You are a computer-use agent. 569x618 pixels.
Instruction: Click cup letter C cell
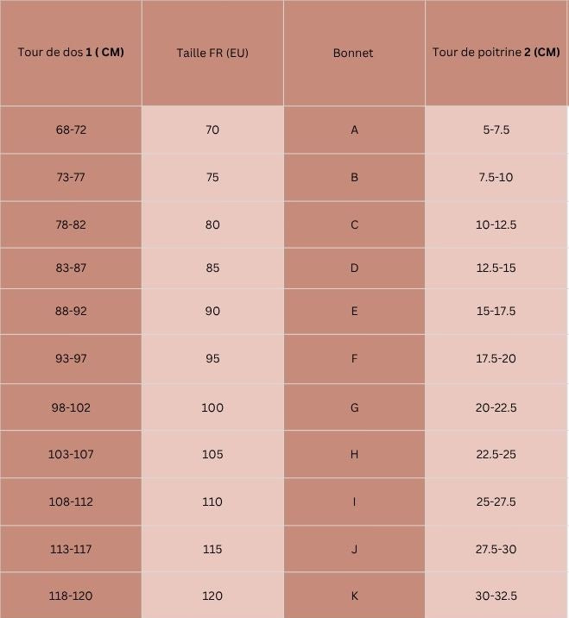pos(354,224)
